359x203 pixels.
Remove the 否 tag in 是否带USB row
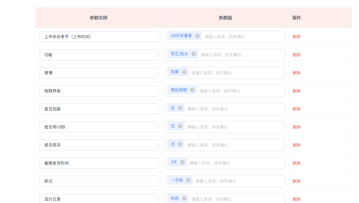coord(180,126)
